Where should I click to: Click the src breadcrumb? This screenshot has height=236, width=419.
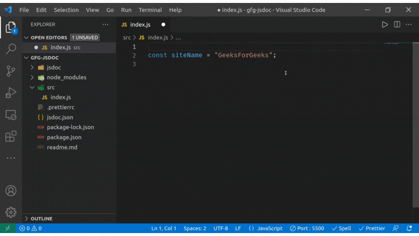[x=127, y=37]
